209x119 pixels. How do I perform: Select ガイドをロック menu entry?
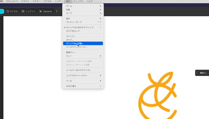(83, 31)
